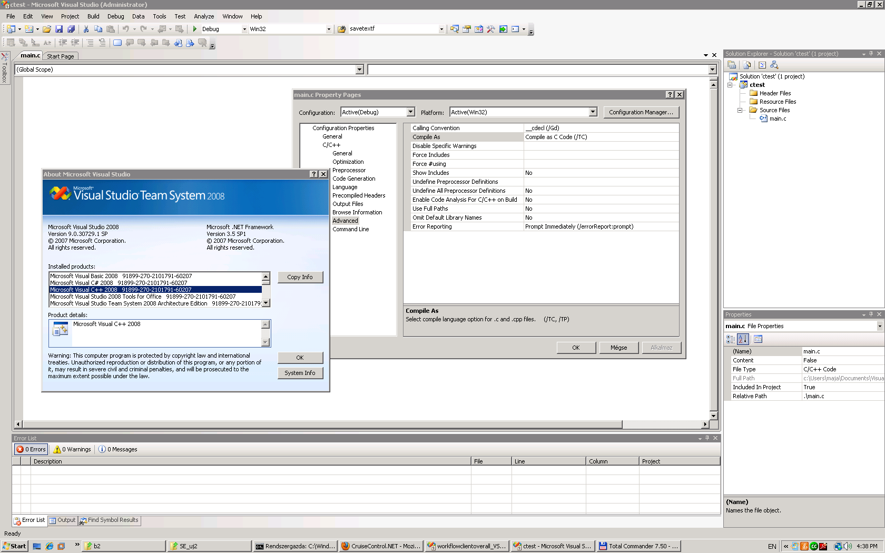Click the Redo arrow icon
This screenshot has height=553, width=885.
[143, 29]
